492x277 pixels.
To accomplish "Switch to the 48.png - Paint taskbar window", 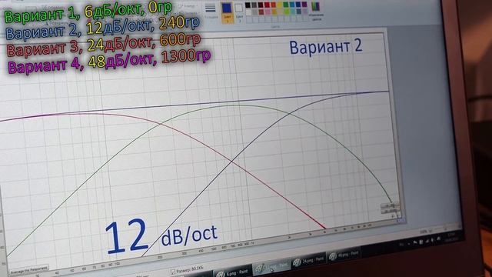I will point(344,255).
